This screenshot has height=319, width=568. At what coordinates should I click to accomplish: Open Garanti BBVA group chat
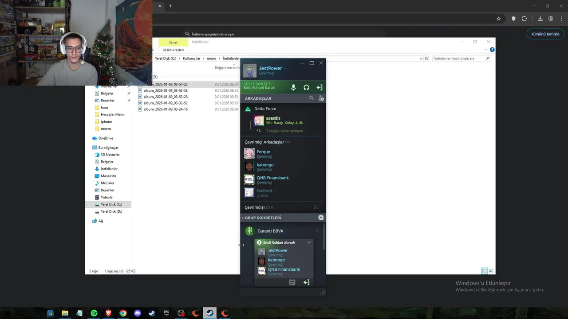[270, 231]
